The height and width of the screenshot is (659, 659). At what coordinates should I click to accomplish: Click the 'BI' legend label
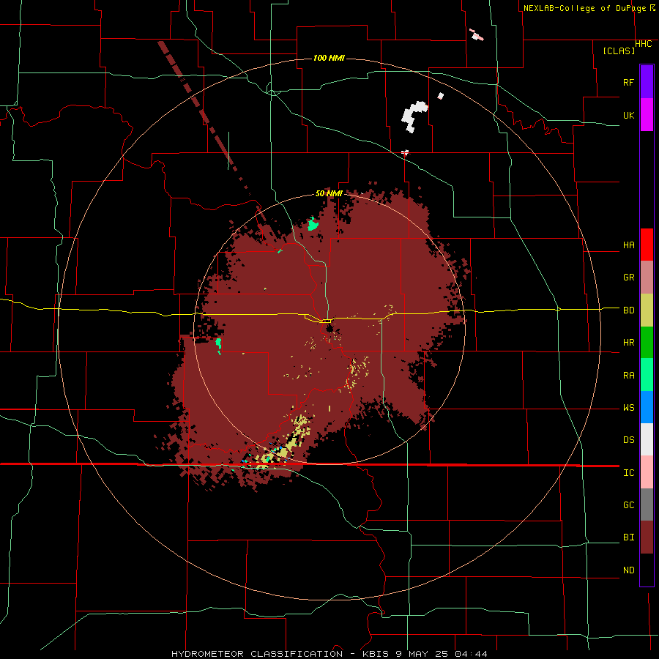click(x=628, y=537)
